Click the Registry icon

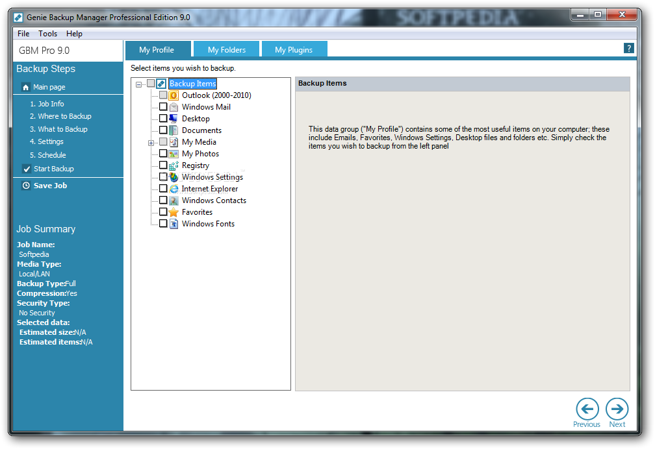[173, 165]
